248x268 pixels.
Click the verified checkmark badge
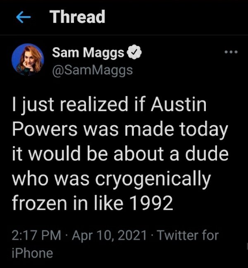[135, 52]
